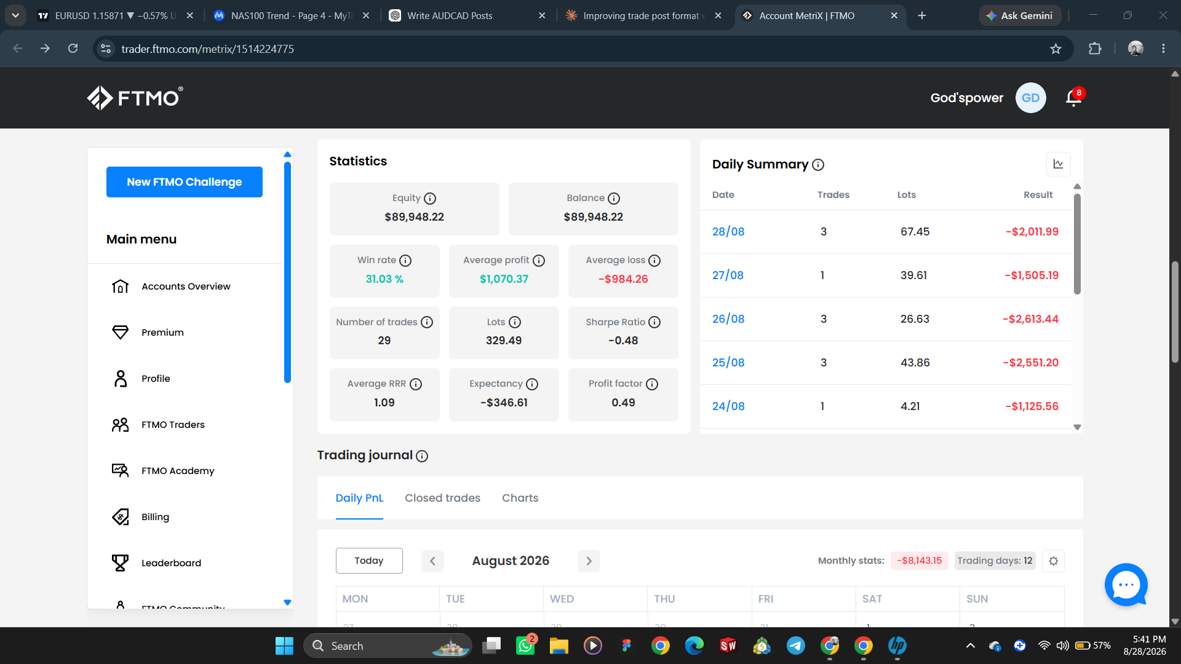Open the Daily Summary chart view icon
Screen dimensions: 1181x664
tap(1058, 164)
